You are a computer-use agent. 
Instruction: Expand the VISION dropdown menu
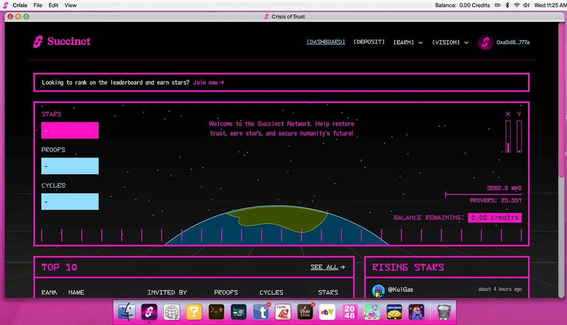tap(450, 42)
